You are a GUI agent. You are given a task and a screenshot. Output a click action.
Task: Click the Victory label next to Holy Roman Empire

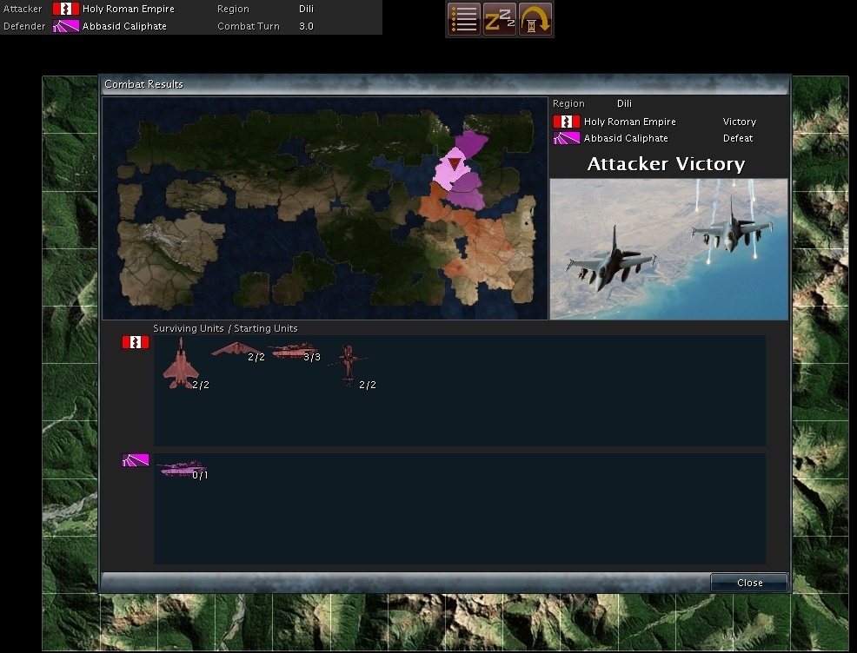click(739, 122)
